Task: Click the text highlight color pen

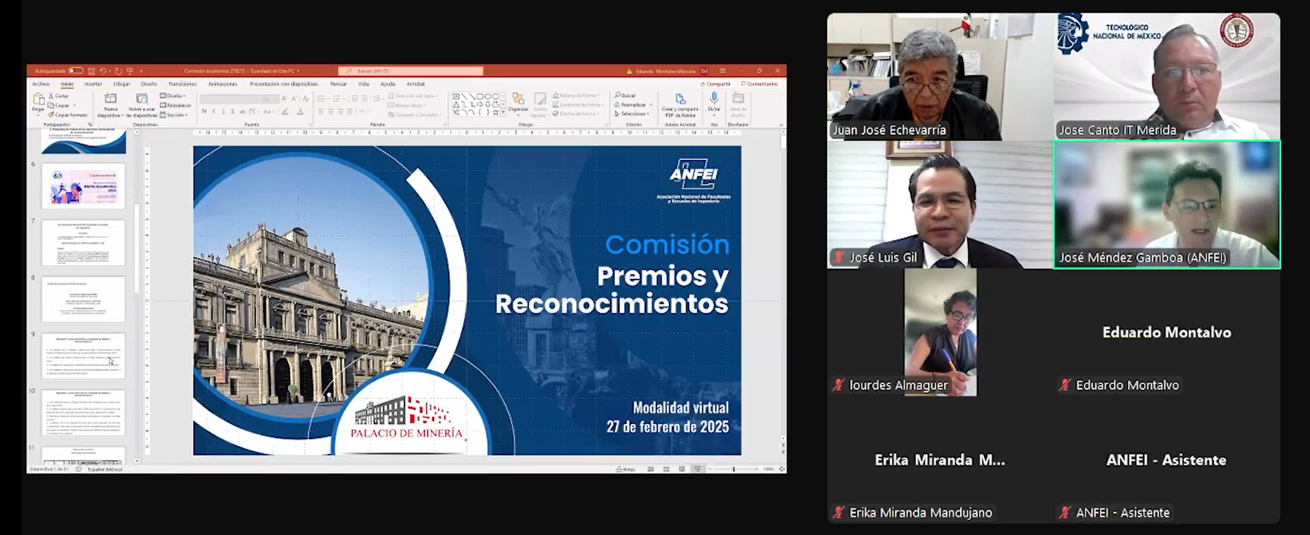Action: 285,112
